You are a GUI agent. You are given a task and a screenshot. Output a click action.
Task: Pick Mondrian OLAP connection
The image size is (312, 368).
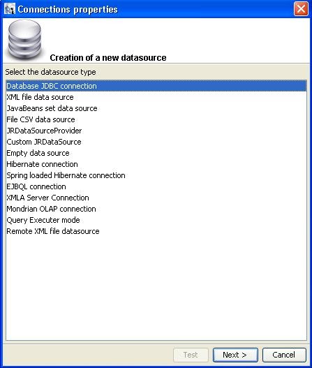coord(156,209)
